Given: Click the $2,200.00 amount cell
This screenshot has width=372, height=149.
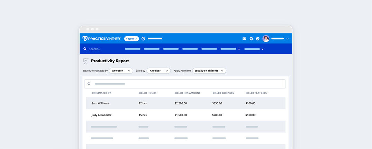Looking at the screenshot, I should pyautogui.click(x=181, y=103).
